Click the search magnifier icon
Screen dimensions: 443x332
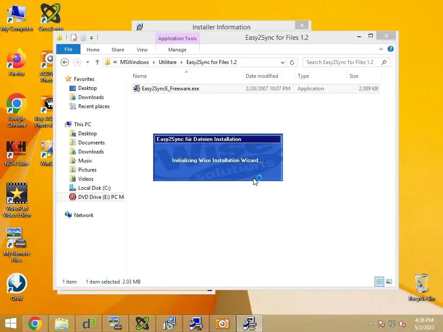384,62
